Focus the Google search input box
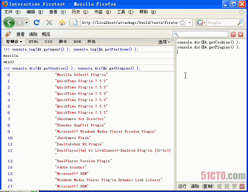The image size is (248, 192). pos(222,23)
